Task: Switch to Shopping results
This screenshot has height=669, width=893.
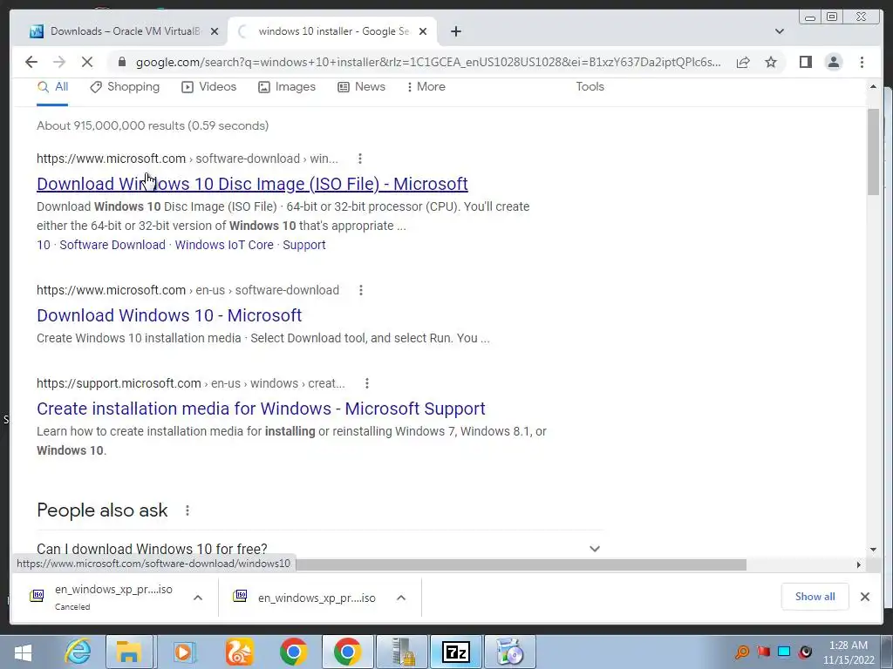Action: pos(125,87)
